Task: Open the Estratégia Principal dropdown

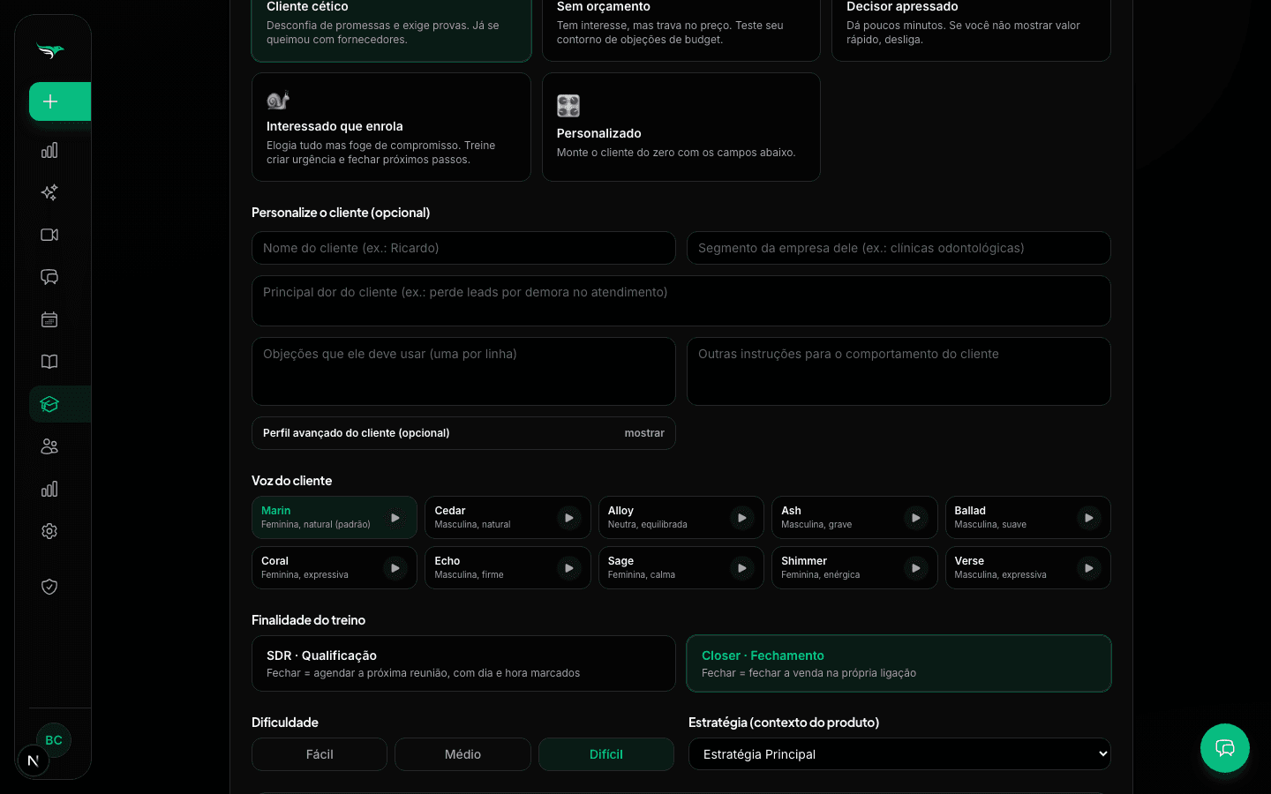Action: point(899,754)
